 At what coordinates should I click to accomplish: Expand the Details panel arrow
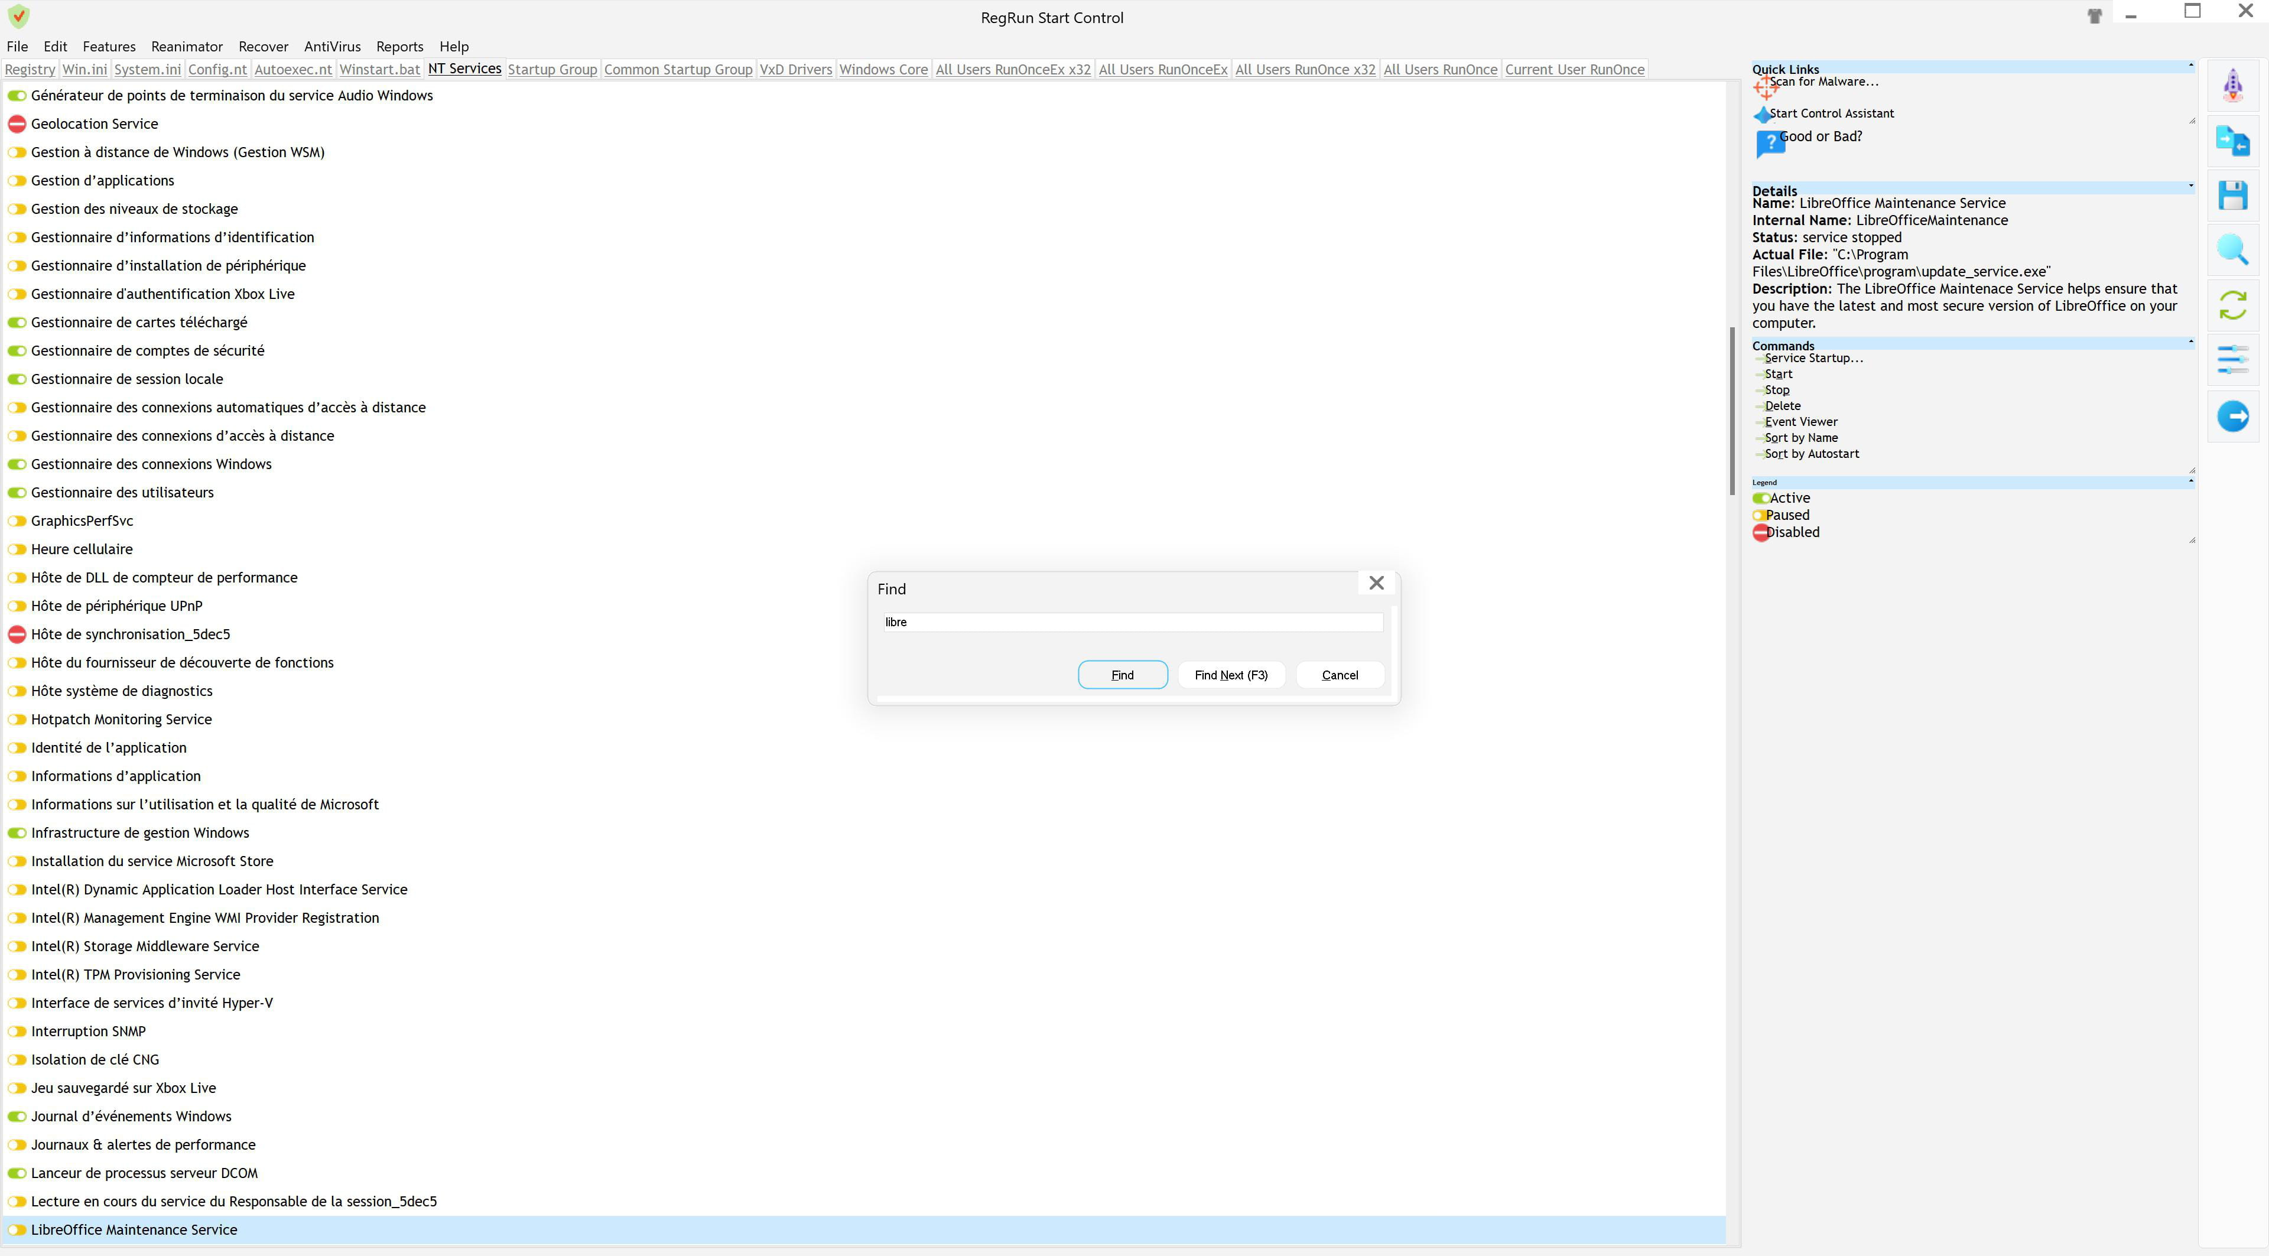(x=2190, y=186)
